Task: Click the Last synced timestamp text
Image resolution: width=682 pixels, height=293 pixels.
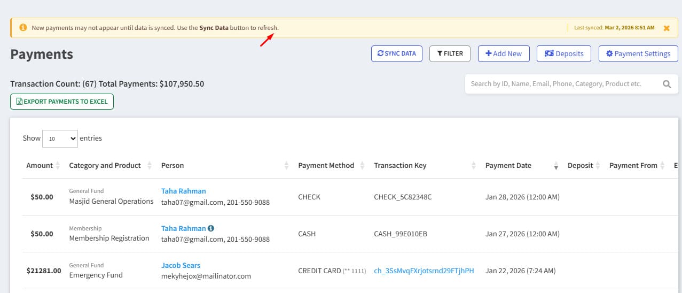Action: (614, 28)
